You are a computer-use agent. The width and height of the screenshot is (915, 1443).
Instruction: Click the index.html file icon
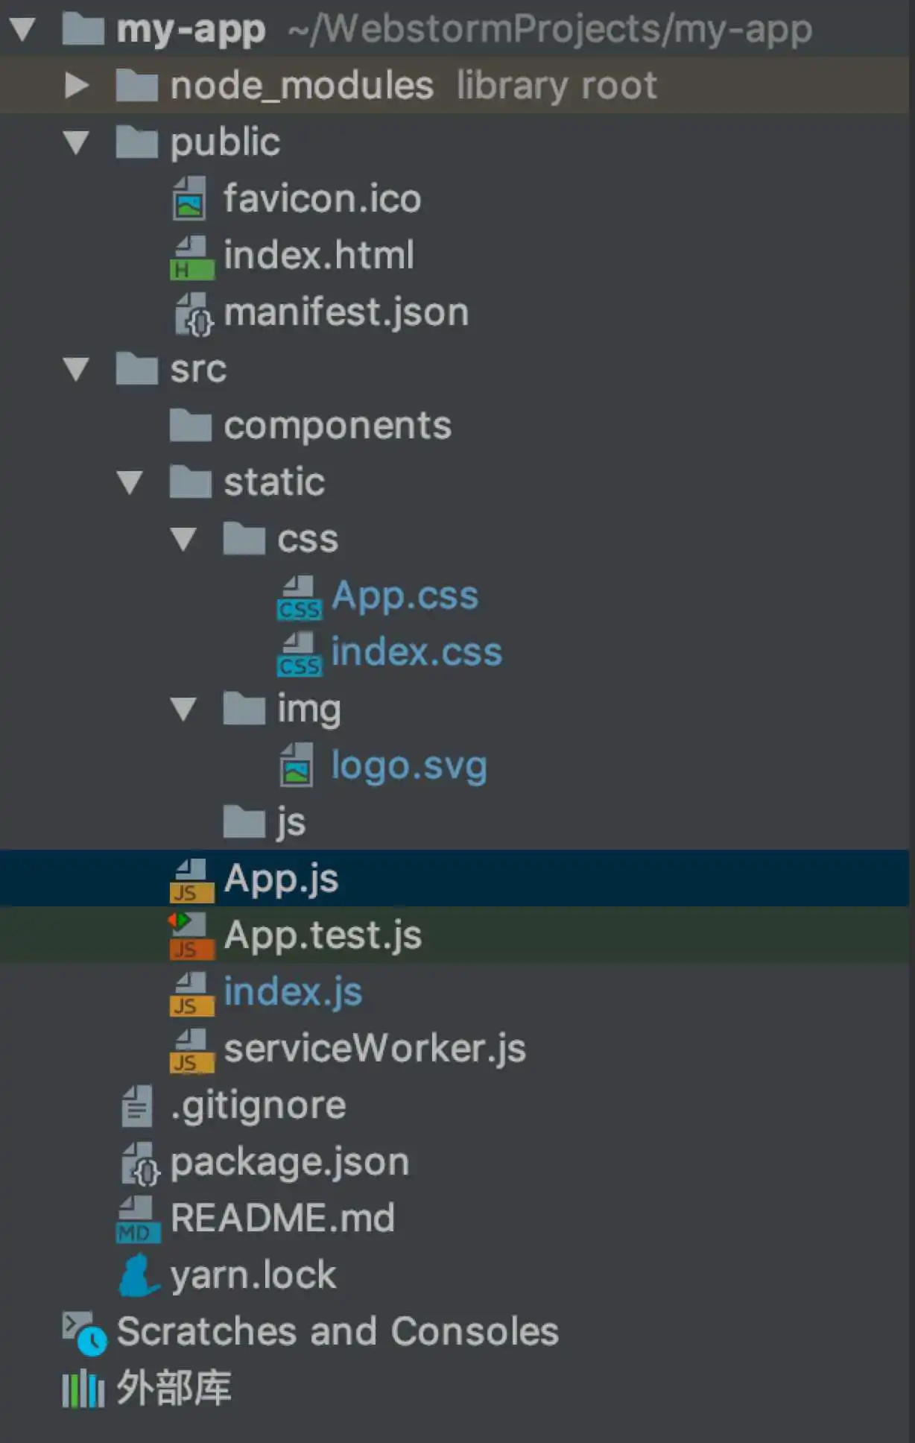point(191,256)
